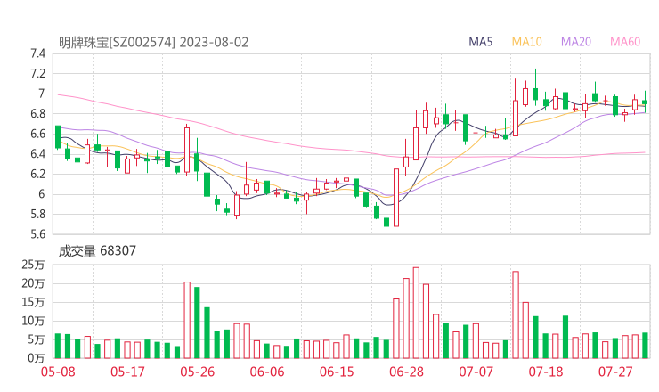Click the 6.8 price axis label

click(x=37, y=113)
